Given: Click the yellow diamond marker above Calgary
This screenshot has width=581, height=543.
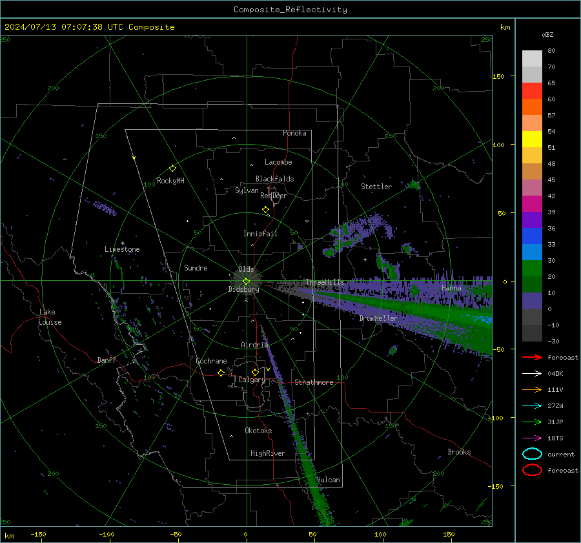Looking at the screenshot, I should 255,372.
